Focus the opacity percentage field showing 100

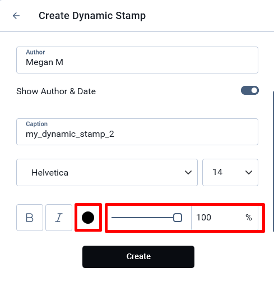tap(225, 218)
